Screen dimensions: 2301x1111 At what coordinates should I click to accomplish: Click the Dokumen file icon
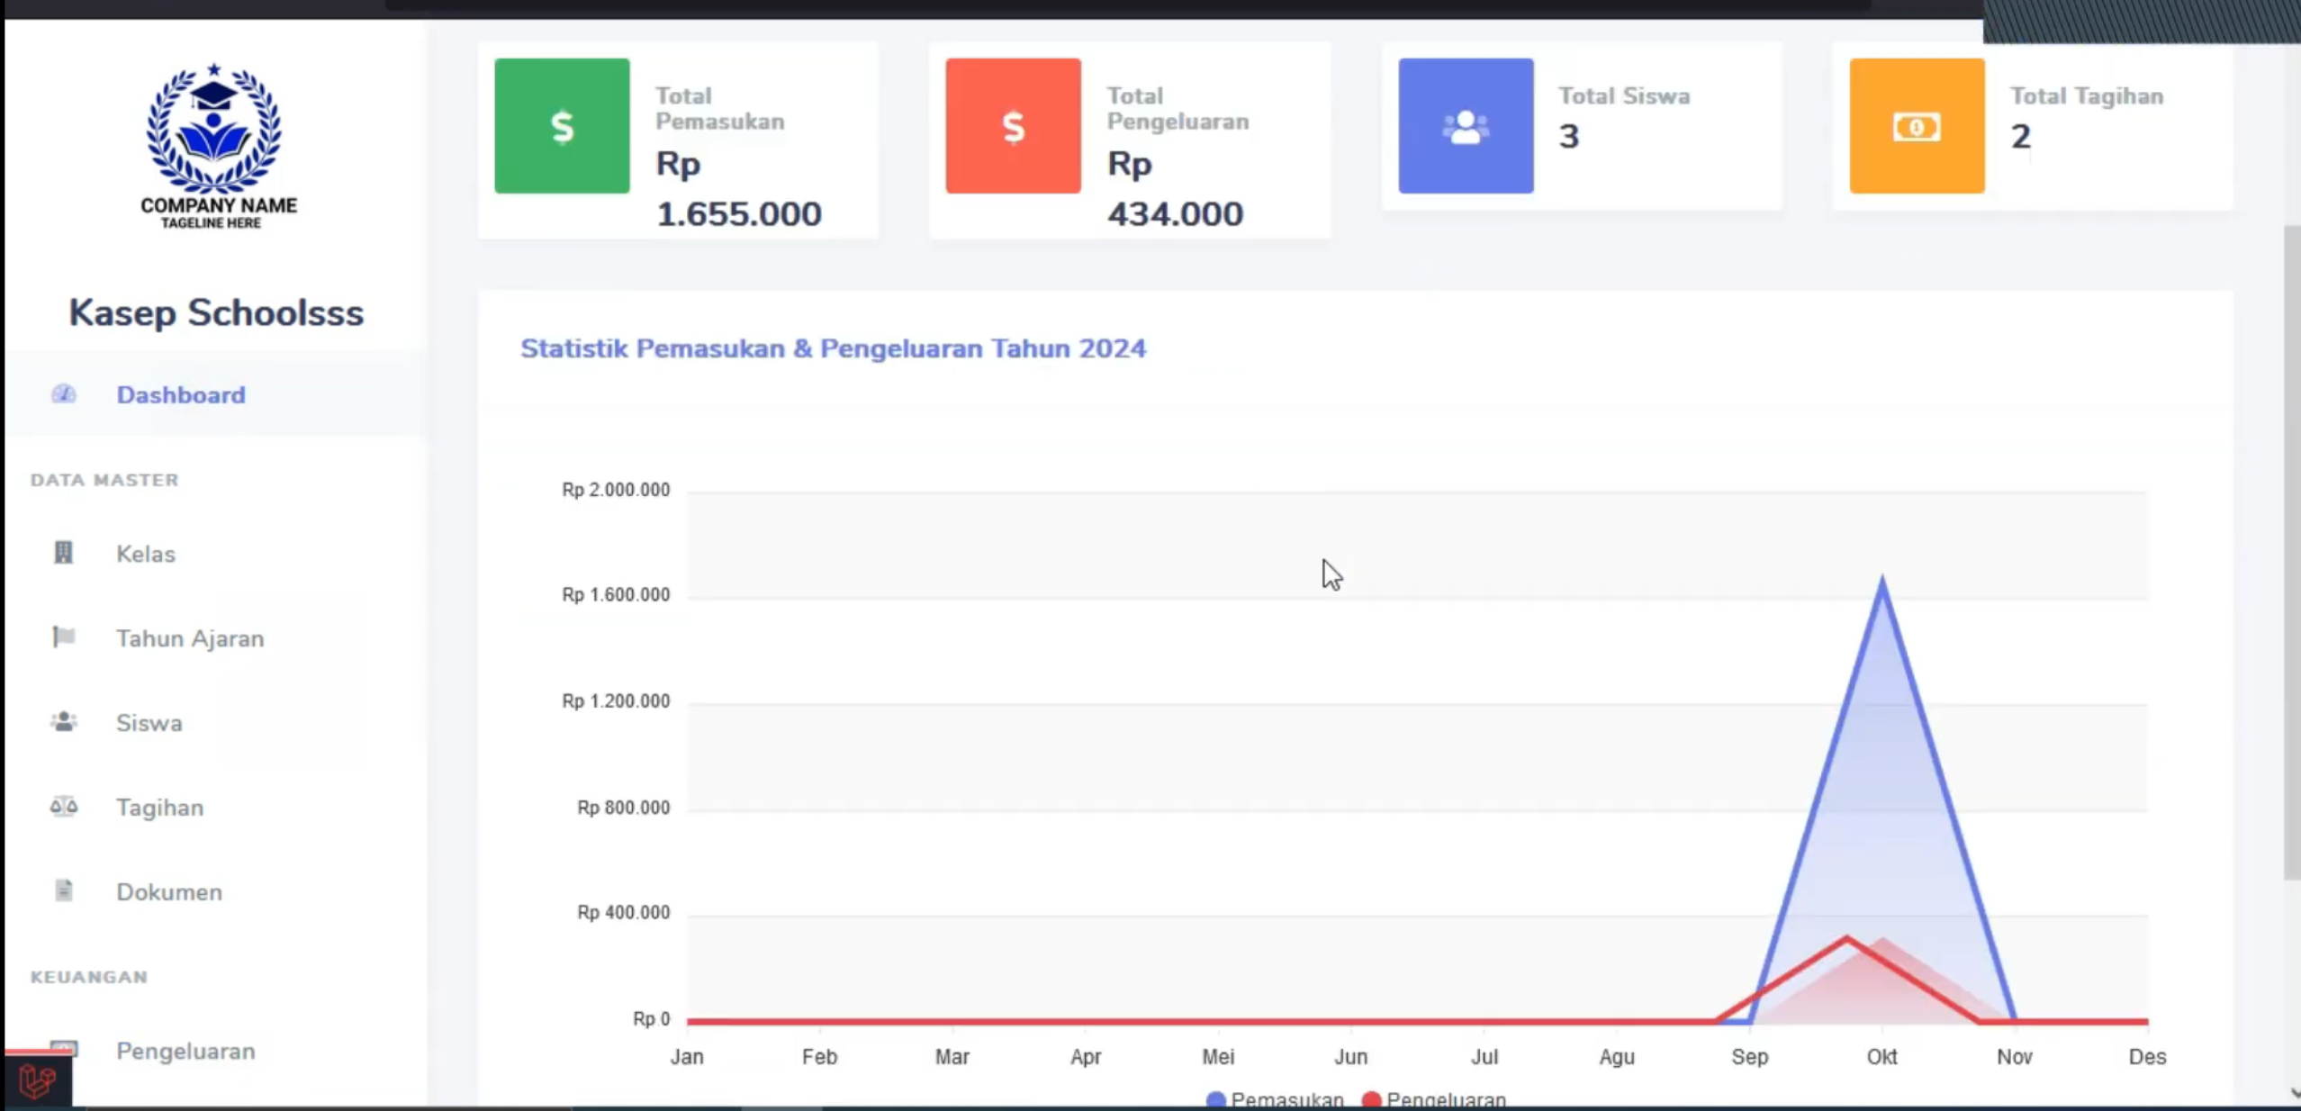63,891
